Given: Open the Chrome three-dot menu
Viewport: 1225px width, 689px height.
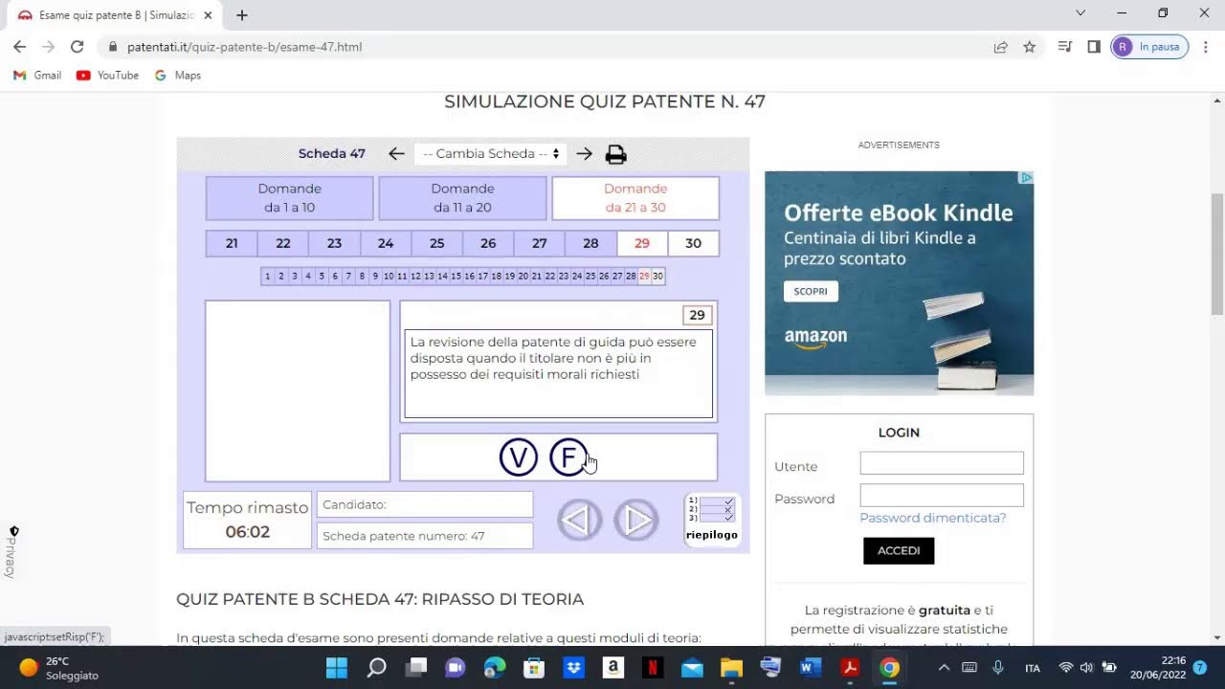Looking at the screenshot, I should click(x=1206, y=46).
